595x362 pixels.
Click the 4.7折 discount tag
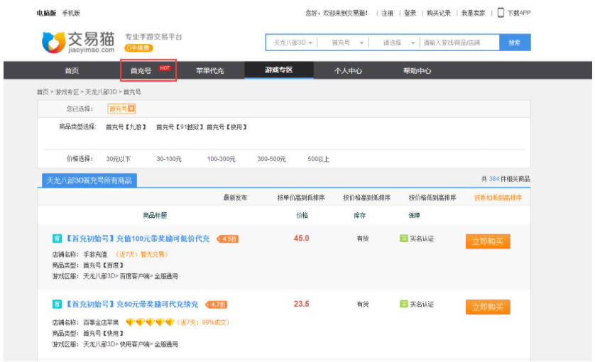[x=217, y=305]
